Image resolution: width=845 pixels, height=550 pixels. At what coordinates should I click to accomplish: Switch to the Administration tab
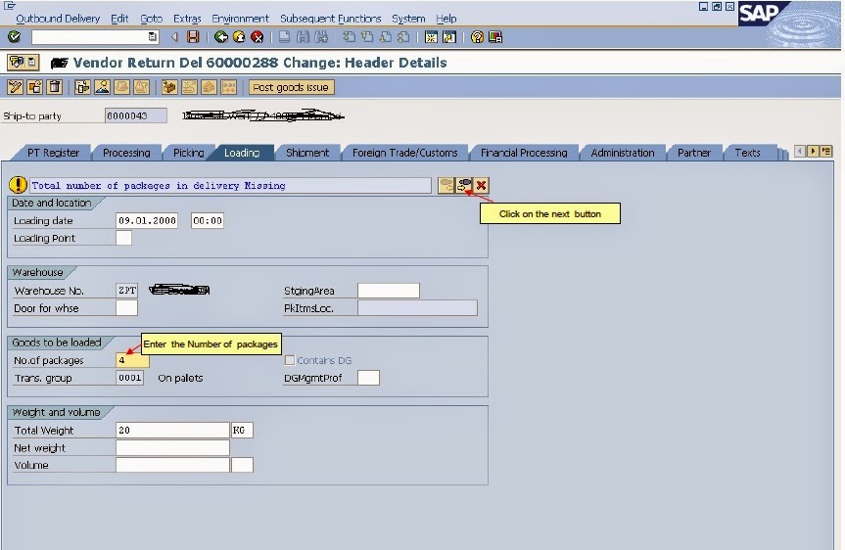pyautogui.click(x=623, y=153)
